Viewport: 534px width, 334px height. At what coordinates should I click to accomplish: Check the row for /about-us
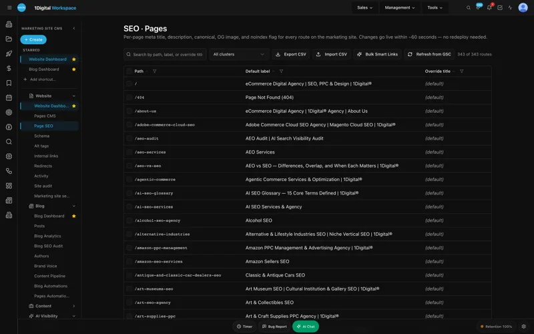pos(129,111)
